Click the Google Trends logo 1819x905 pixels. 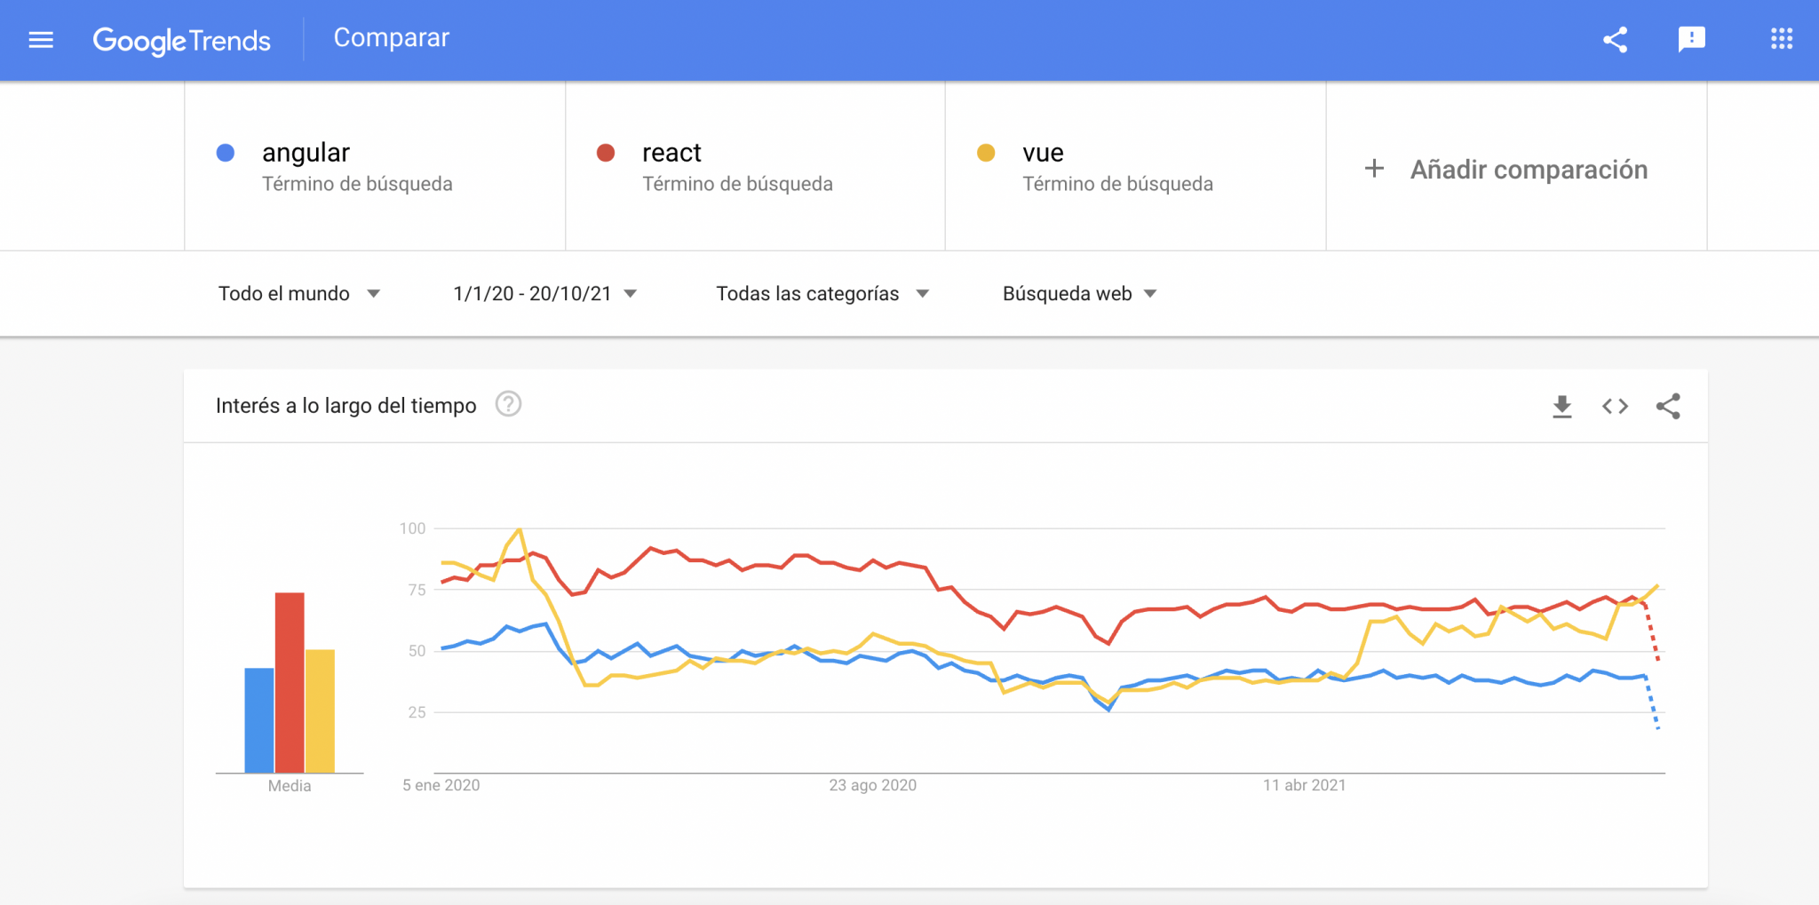(x=182, y=39)
